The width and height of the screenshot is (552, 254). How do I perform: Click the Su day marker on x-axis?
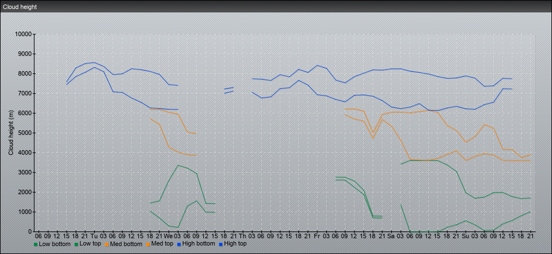(465, 235)
